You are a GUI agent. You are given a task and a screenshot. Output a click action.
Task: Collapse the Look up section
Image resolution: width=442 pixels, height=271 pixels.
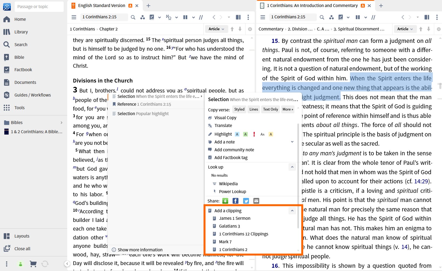(292, 167)
